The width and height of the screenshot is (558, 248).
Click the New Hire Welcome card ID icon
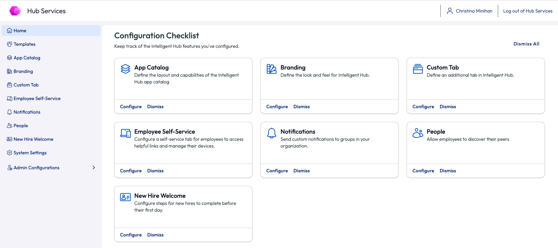click(x=125, y=197)
